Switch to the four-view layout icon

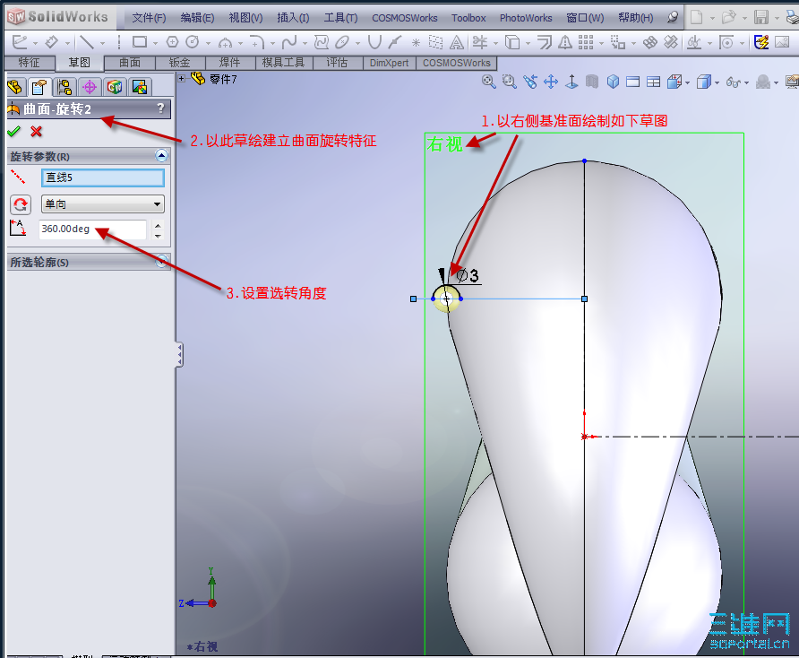pyautogui.click(x=653, y=82)
